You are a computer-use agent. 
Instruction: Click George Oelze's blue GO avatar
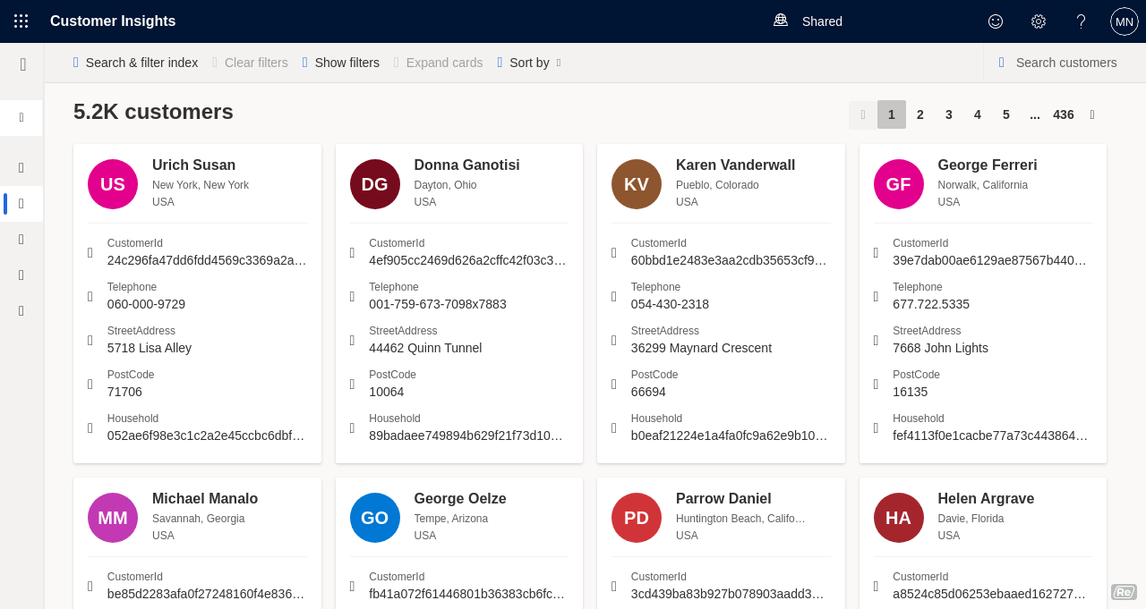[375, 518]
